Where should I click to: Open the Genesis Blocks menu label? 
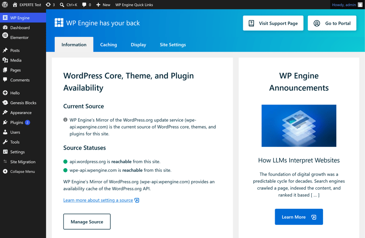[x=23, y=103]
